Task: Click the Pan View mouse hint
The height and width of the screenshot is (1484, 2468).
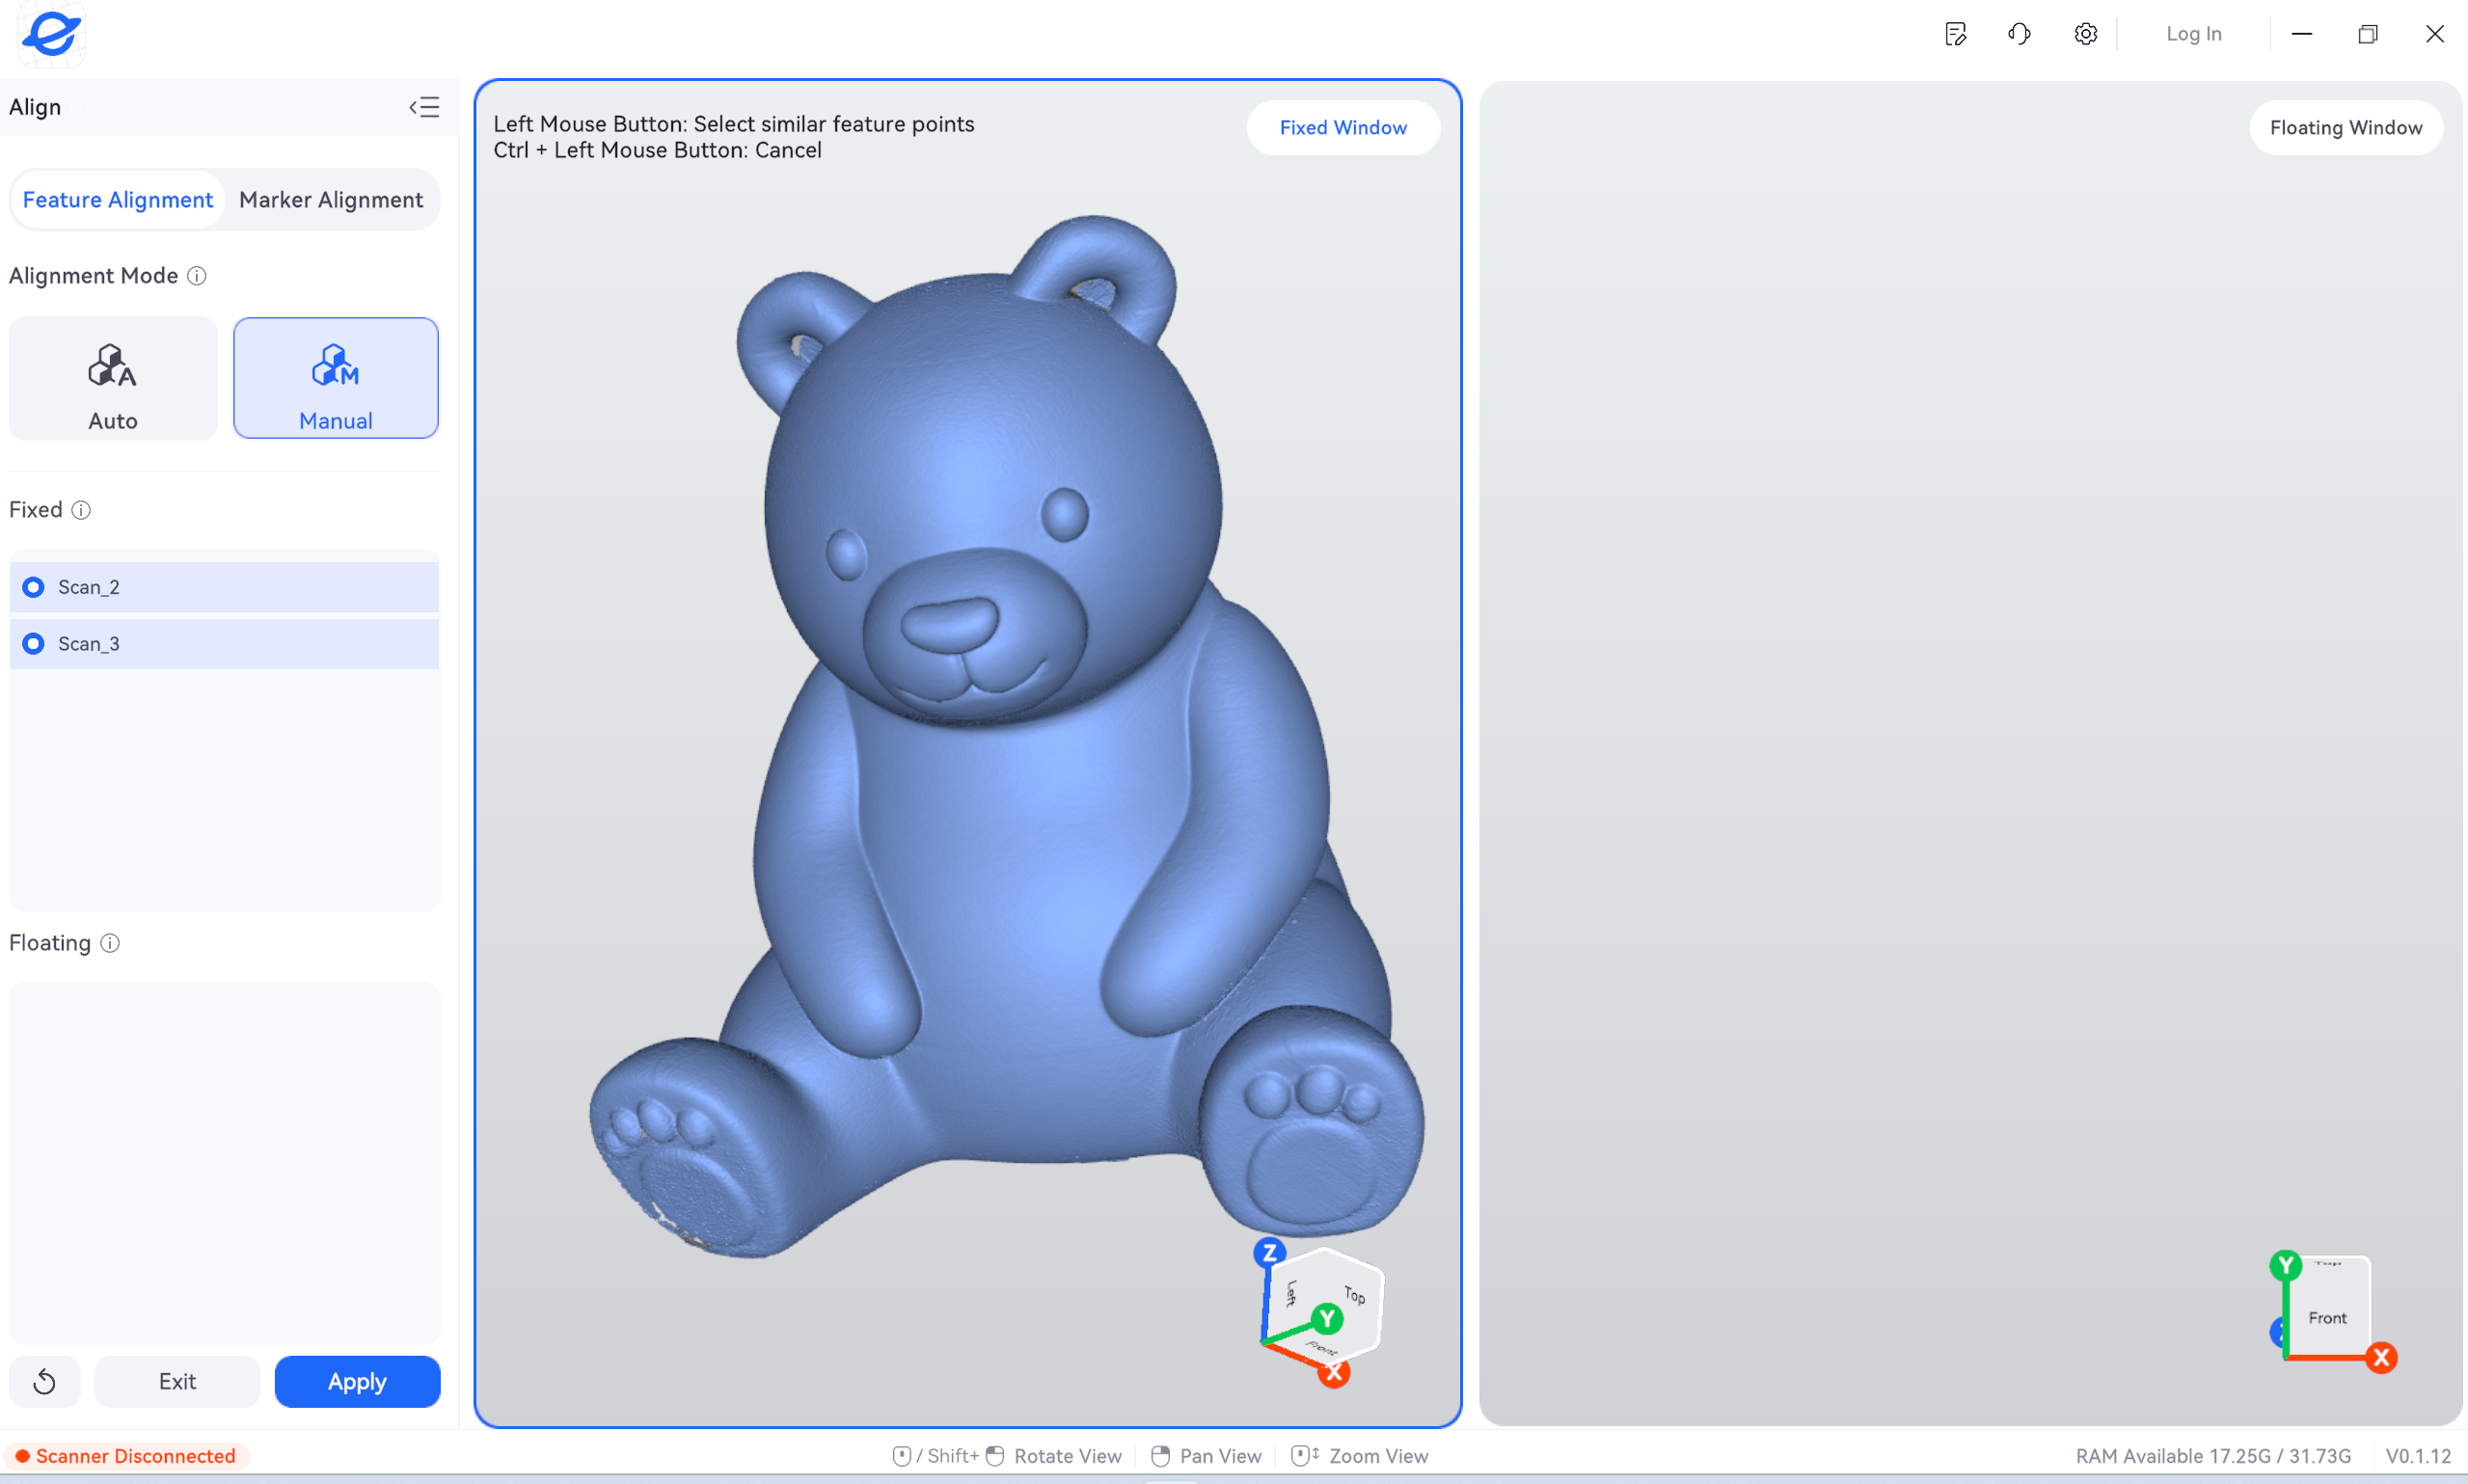Action: pos(1206,1456)
